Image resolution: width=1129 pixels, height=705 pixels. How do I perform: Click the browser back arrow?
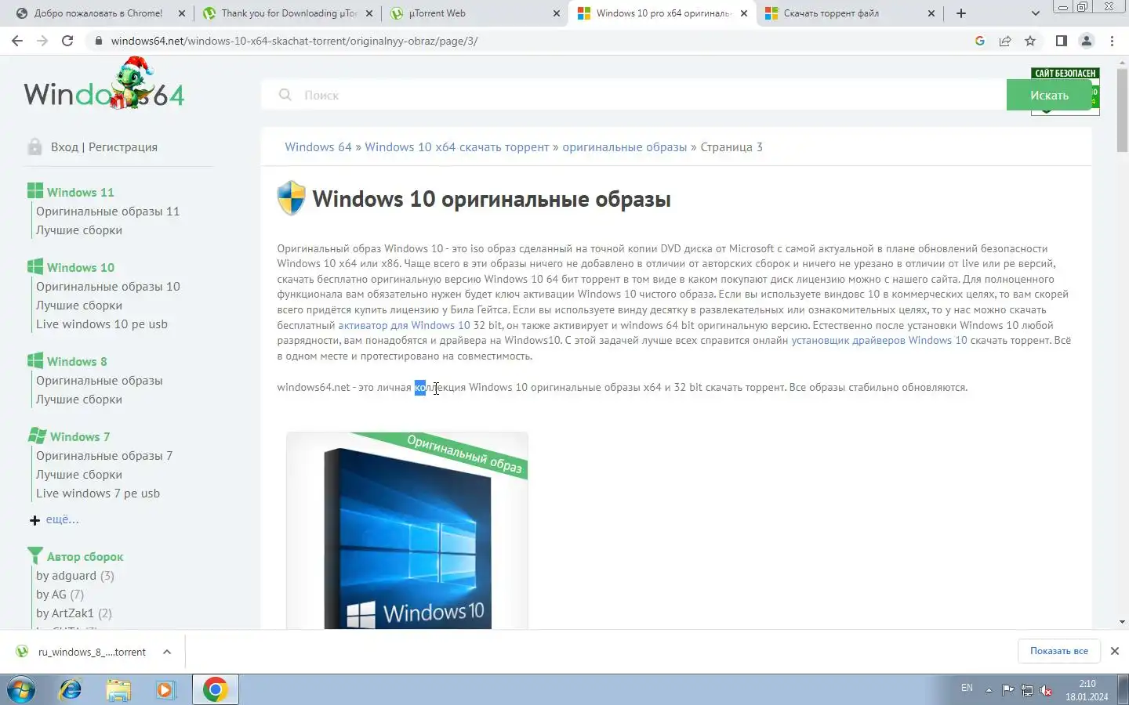tap(17, 41)
